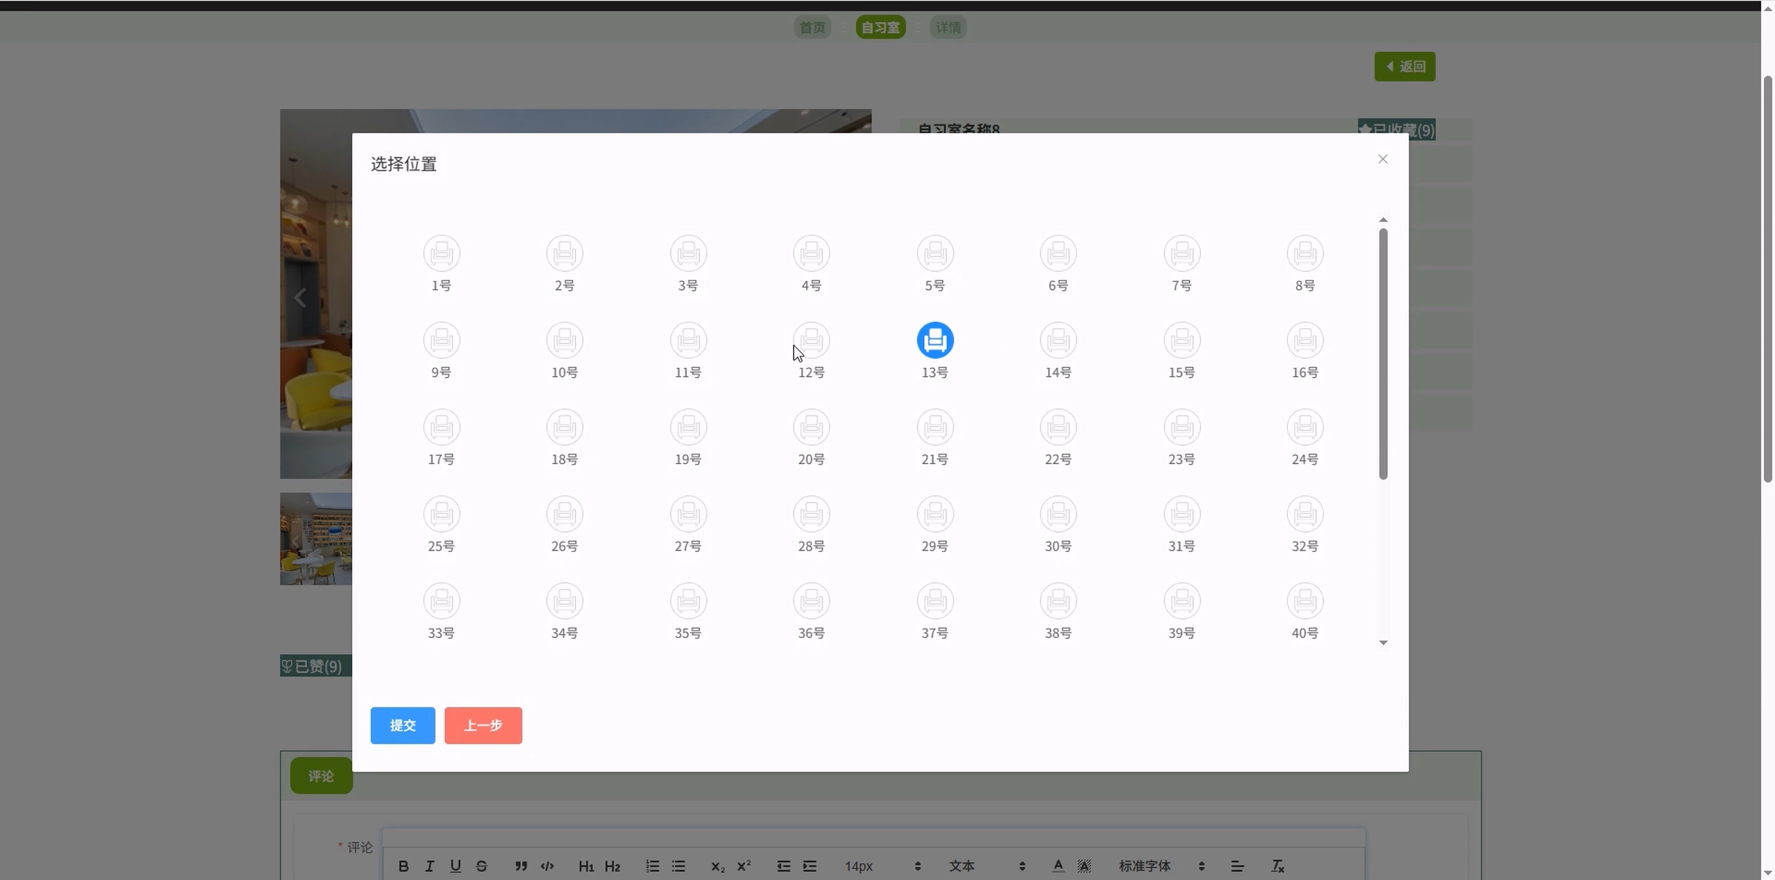
Task: Click the bold formatting icon
Action: tap(403, 866)
